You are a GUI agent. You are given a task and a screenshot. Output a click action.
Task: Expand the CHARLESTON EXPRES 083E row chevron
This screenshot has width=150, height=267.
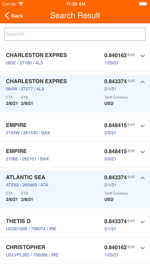click(143, 56)
